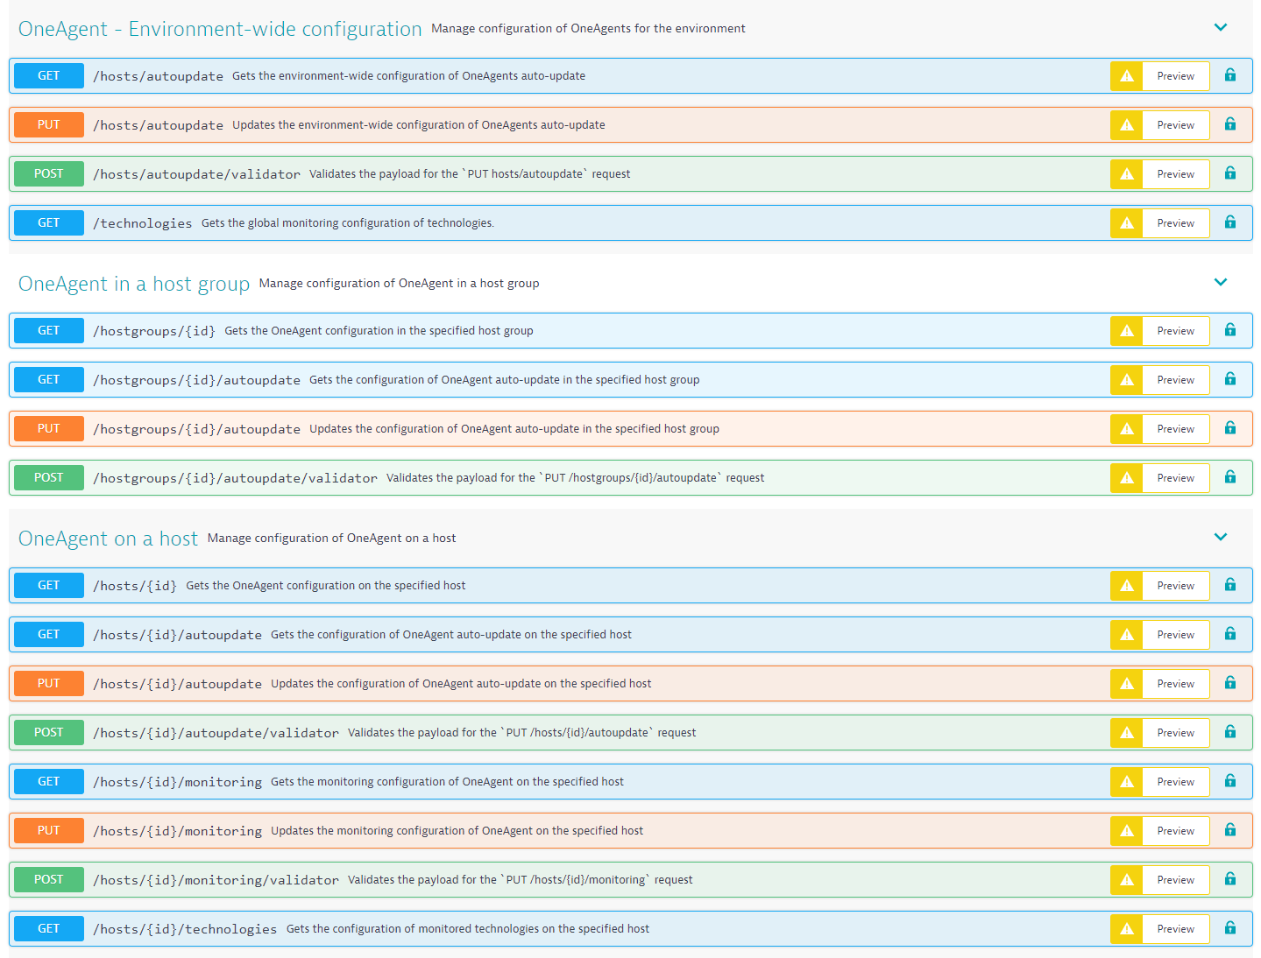The height and width of the screenshot is (958, 1261).
Task: Click Preview on POST /hosts/{id}/autoupdate/validator row
Action: pyautogui.click(x=1176, y=733)
